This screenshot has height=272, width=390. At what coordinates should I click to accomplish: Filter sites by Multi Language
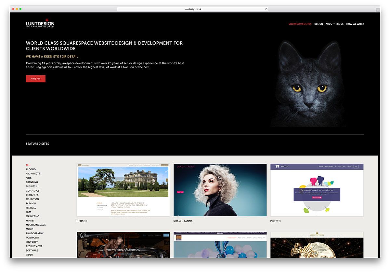coord(36,225)
